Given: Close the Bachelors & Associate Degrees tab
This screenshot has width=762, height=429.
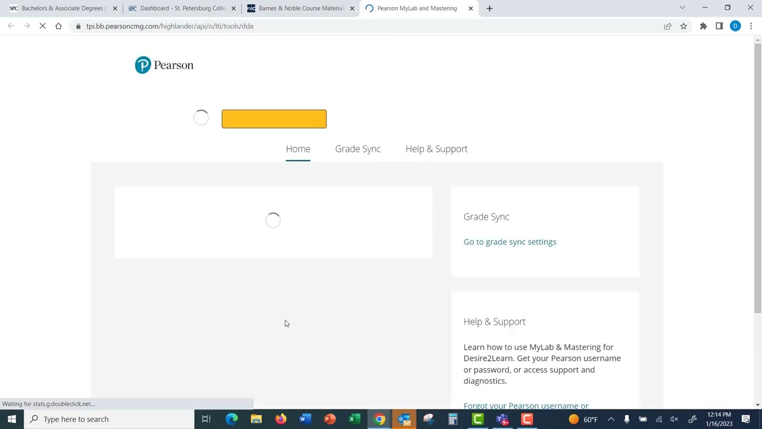Looking at the screenshot, I should (x=115, y=8).
